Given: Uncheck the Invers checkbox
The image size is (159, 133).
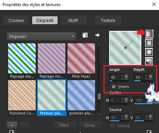Looking at the screenshot, I should pyautogui.click(x=113, y=87).
